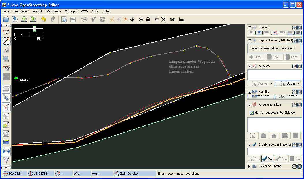
Task: Click the hand icon in toolbar
Action: pyautogui.click(x=133, y=19)
